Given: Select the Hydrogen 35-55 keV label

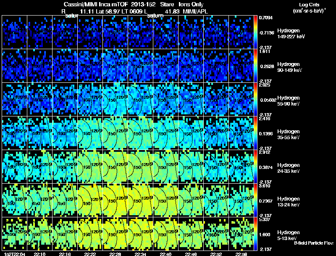Looking at the screenshot, I should click(x=289, y=135).
